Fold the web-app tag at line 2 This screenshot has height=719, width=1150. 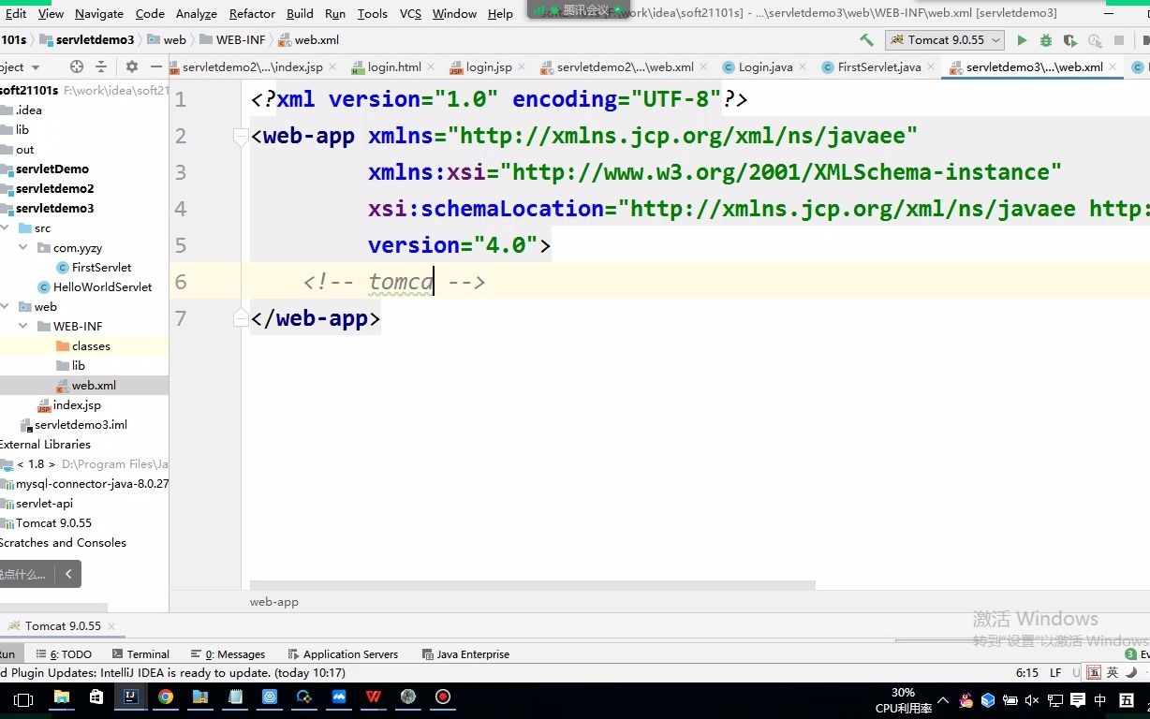pyautogui.click(x=240, y=136)
